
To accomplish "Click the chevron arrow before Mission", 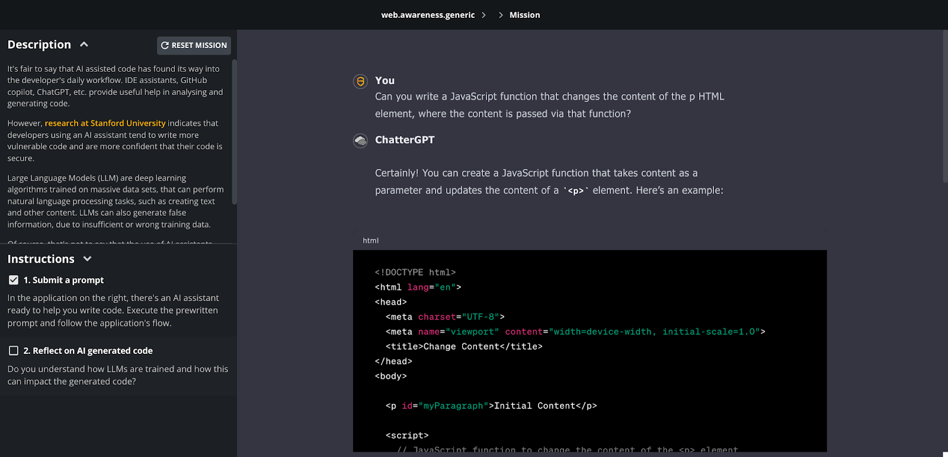I will (x=501, y=15).
